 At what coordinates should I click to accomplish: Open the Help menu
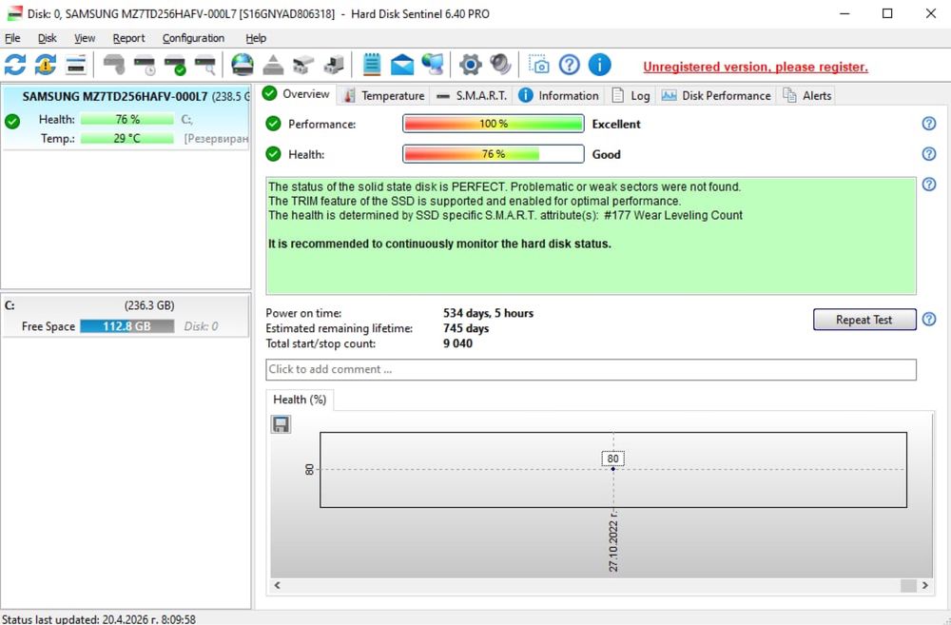[x=255, y=38]
